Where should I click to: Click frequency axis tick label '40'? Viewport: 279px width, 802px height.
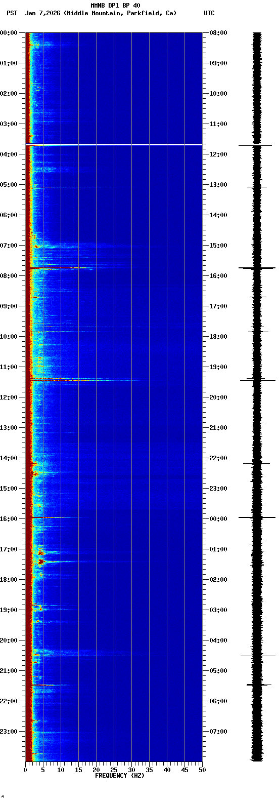167,770
